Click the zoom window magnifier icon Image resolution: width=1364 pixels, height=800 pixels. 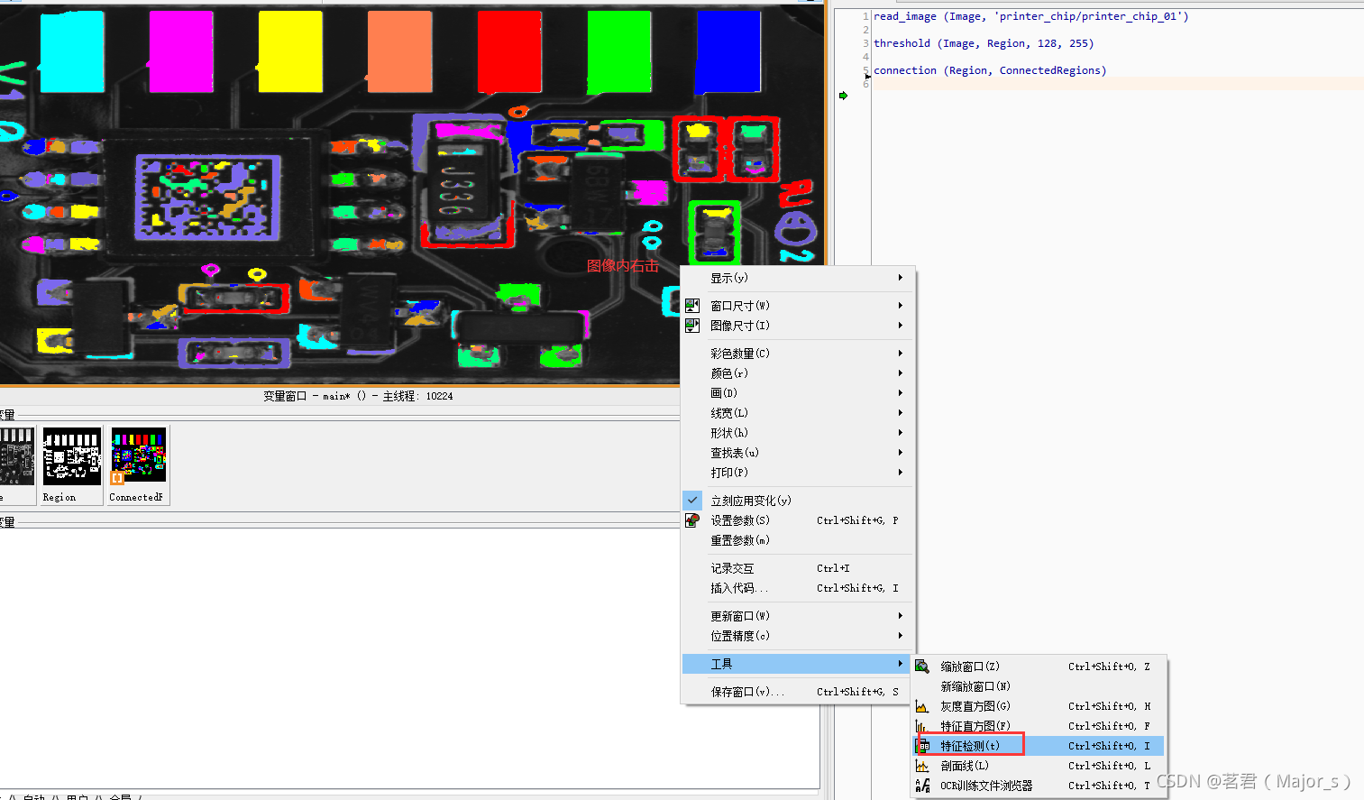(x=922, y=667)
